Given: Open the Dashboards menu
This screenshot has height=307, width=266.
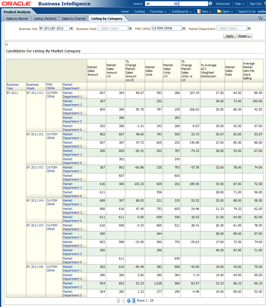Looking at the screenshot, I should click(182, 11).
